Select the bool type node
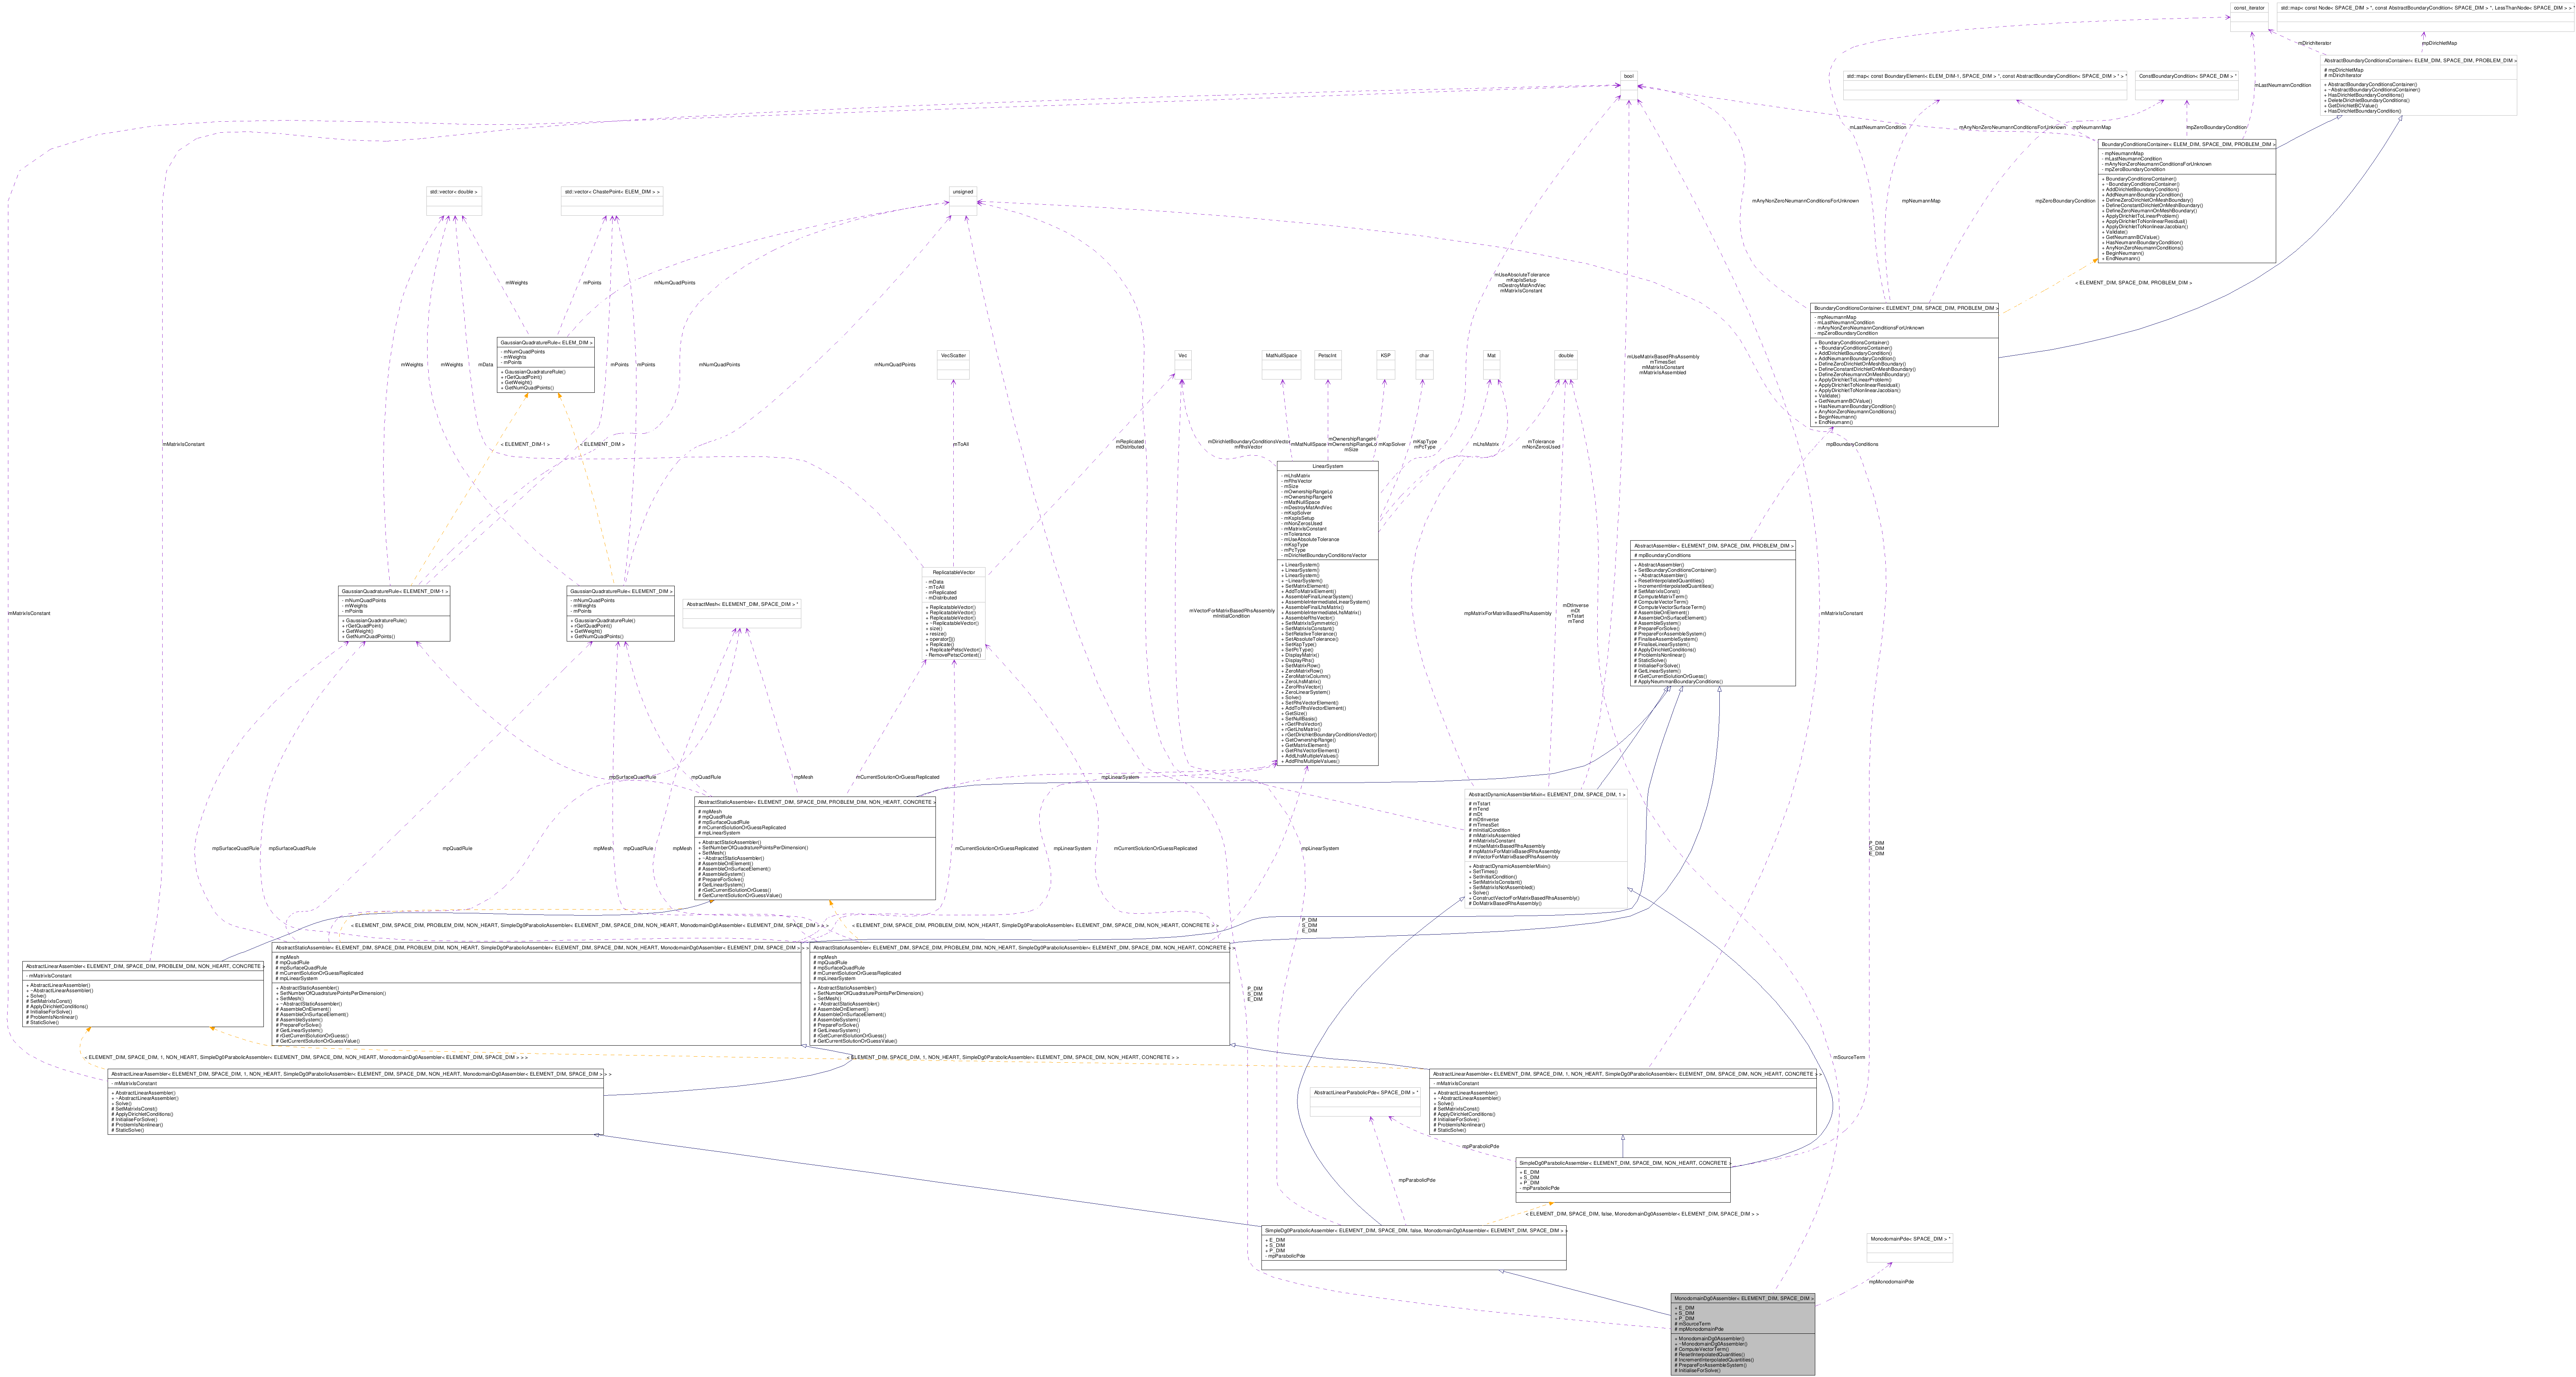 point(1629,84)
